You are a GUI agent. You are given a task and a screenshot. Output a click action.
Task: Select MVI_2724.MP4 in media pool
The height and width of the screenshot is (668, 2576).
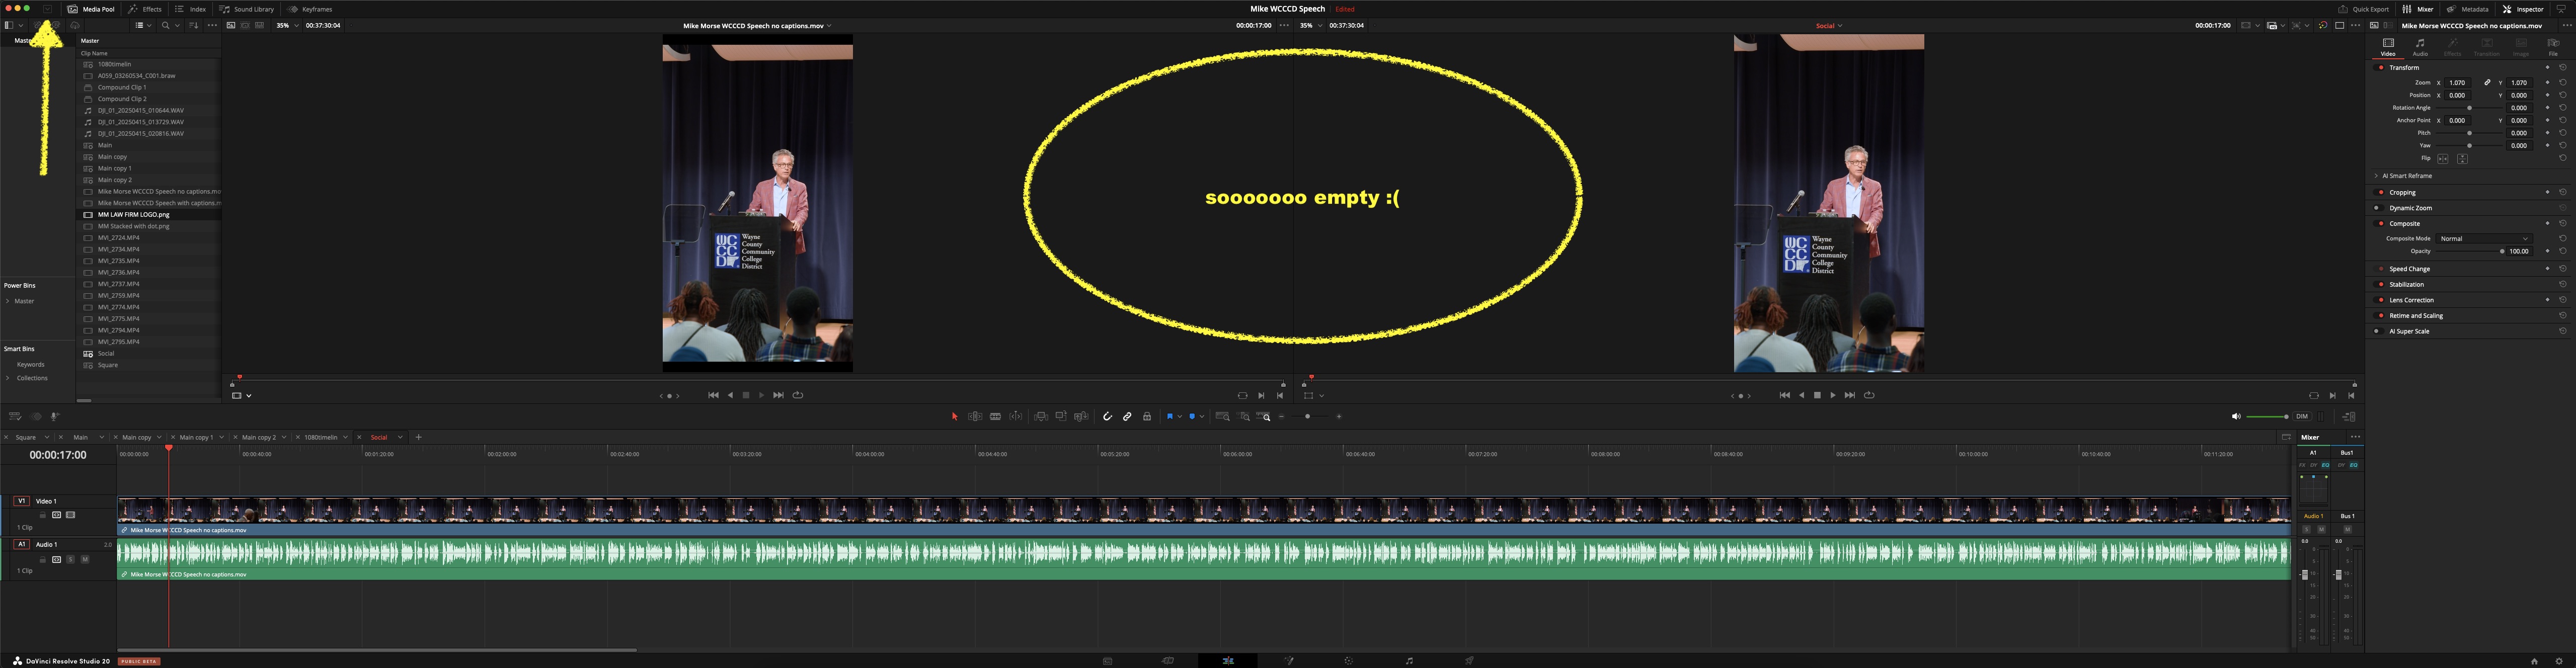click(x=149, y=238)
